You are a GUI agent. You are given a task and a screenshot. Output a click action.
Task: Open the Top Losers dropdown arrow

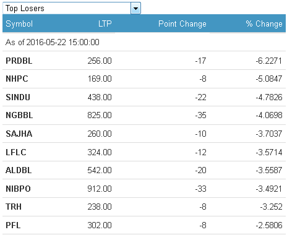pyautogui.click(x=135, y=8)
